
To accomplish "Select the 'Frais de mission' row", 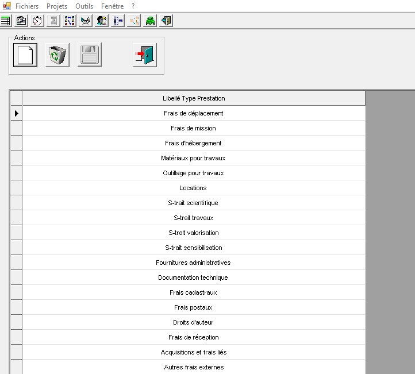I will (194, 128).
